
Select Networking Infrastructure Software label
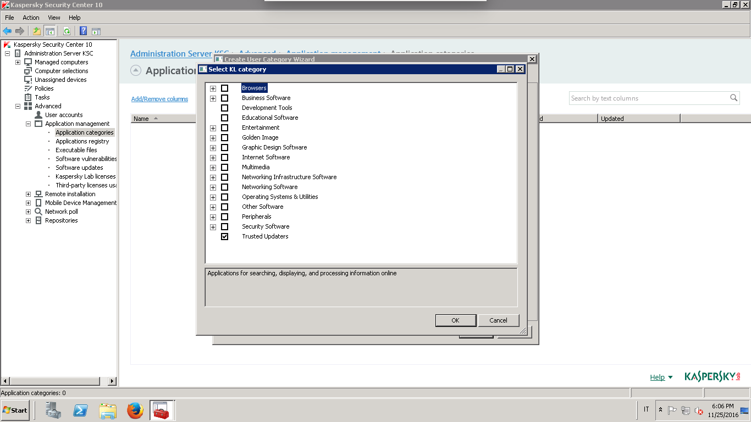289,177
